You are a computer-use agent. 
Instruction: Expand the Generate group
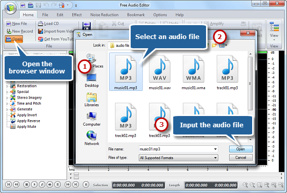coord(7,109)
